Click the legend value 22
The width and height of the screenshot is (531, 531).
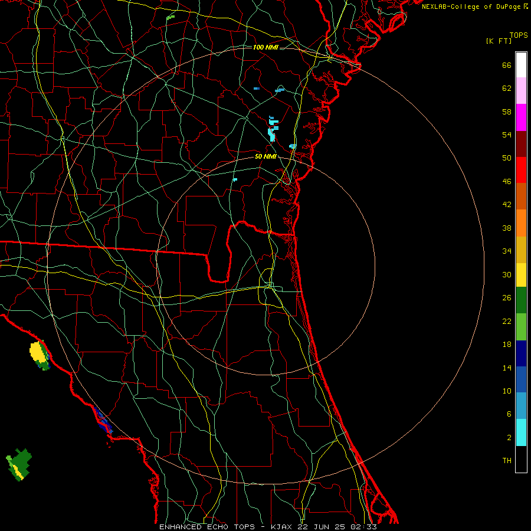point(507,321)
